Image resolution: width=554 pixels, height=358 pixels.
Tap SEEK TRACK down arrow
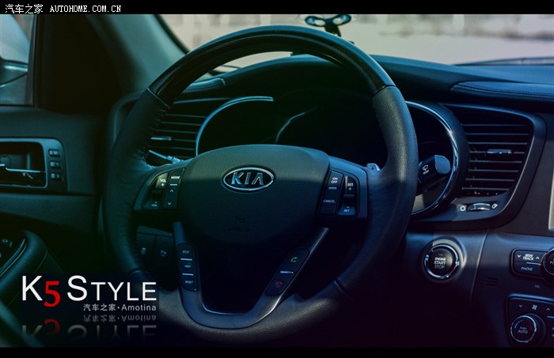518,256
